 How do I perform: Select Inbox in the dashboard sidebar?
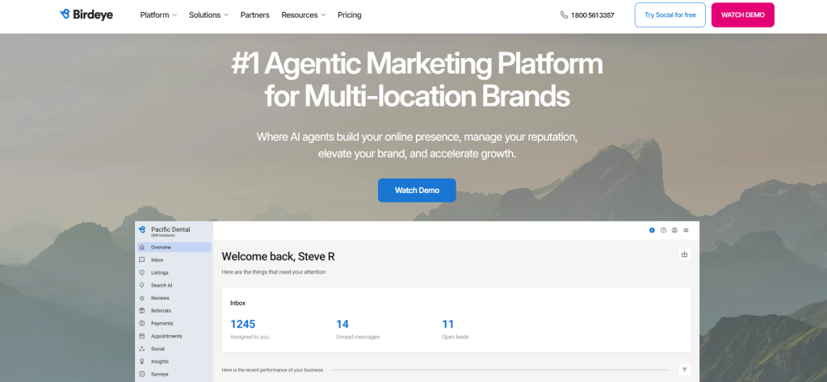pos(157,260)
